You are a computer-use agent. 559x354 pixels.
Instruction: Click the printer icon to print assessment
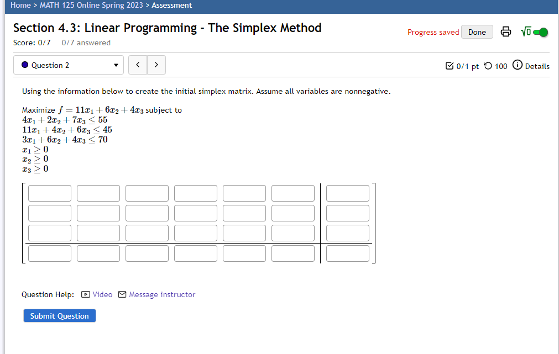(x=505, y=31)
